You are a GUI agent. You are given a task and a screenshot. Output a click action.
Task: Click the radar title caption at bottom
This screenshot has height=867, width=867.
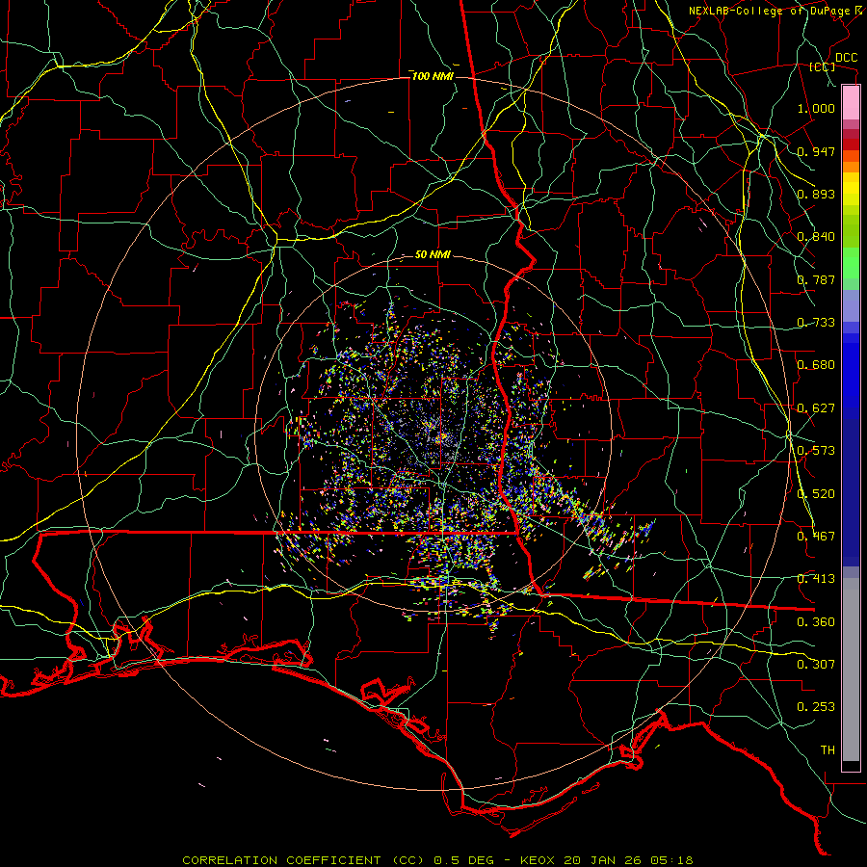pyautogui.click(x=437, y=860)
